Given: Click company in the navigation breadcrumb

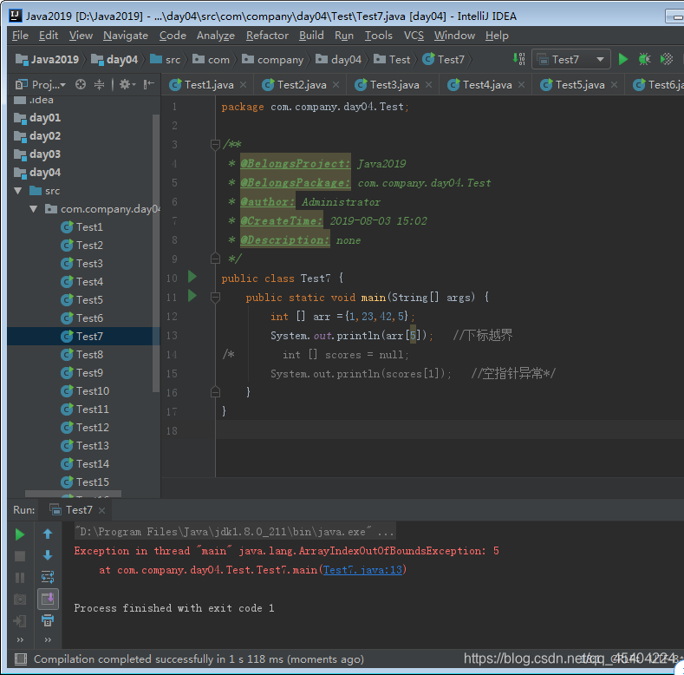Looking at the screenshot, I should pyautogui.click(x=272, y=59).
